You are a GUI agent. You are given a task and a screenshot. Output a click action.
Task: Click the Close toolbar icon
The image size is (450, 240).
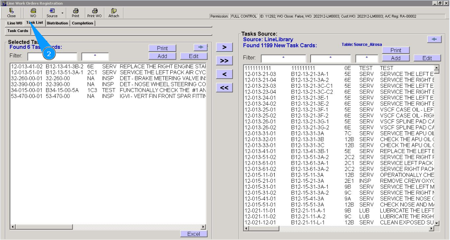pos(11,13)
